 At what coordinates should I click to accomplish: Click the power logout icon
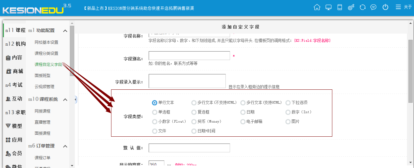[385, 7]
